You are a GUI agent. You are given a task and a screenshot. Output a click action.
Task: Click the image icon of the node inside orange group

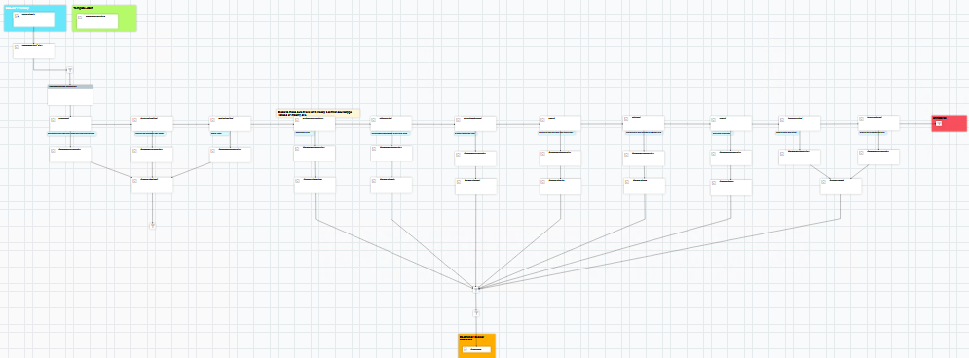click(465, 350)
